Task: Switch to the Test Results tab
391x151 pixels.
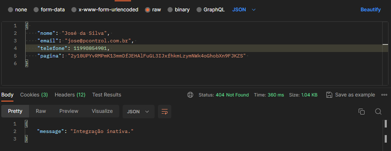Action: click(x=107, y=95)
